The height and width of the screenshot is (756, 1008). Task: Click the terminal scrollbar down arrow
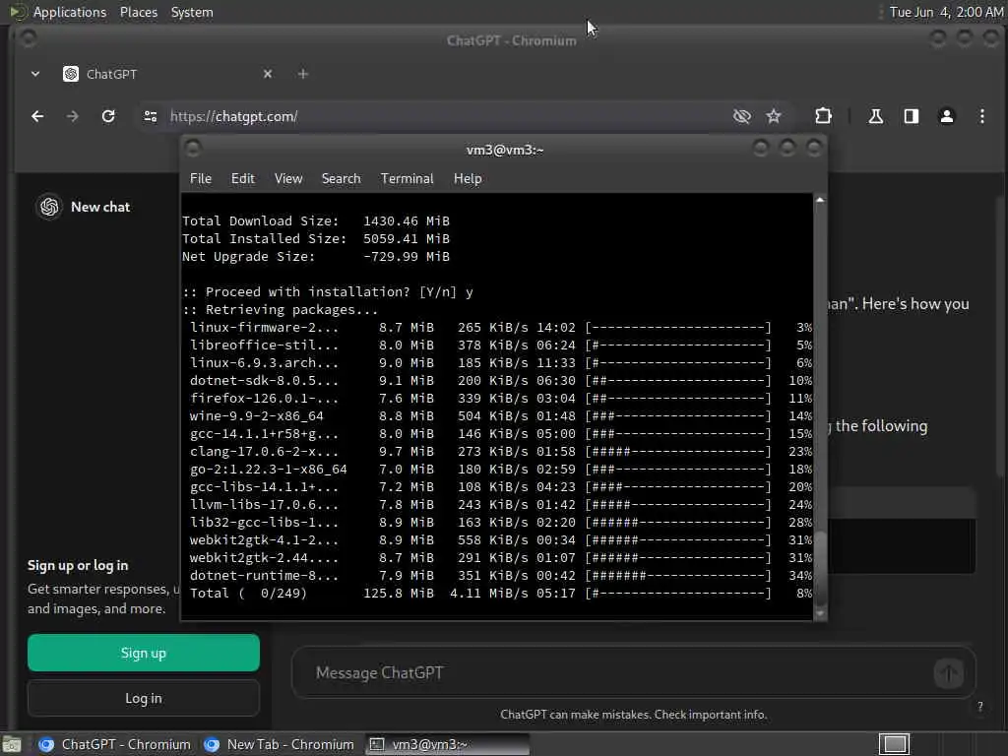point(820,614)
